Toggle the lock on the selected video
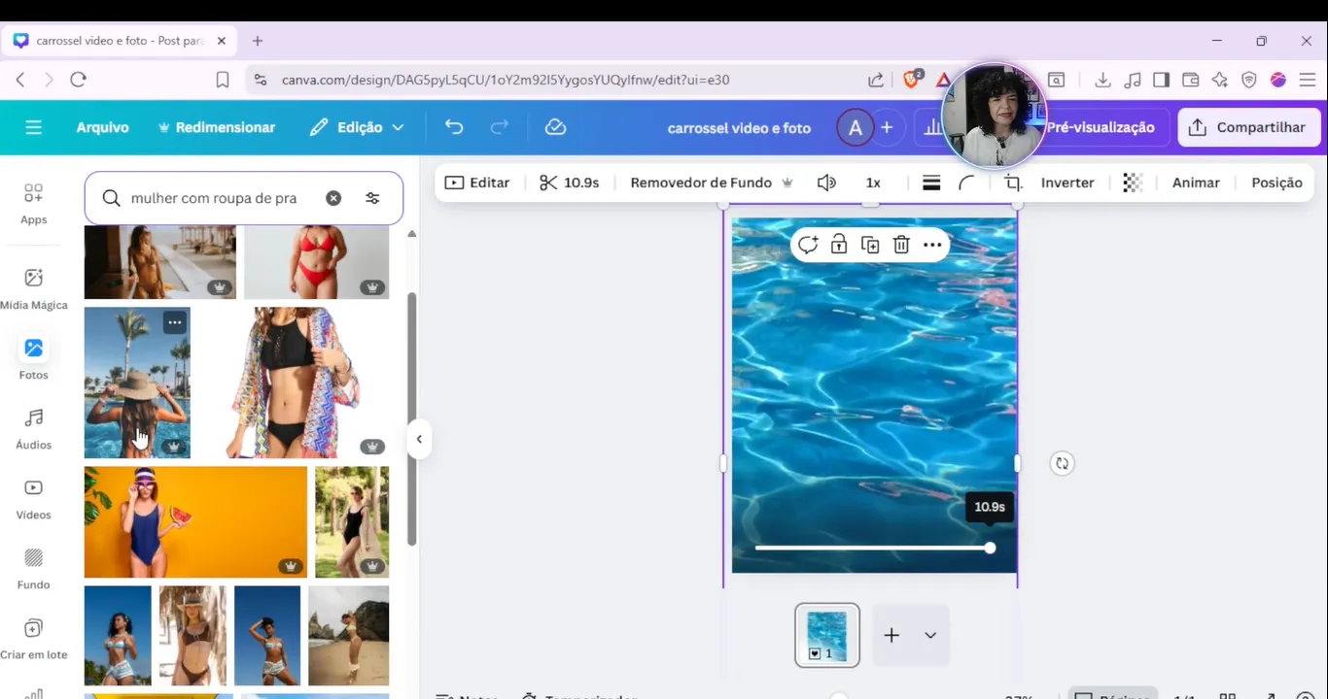Image resolution: width=1328 pixels, height=699 pixels. click(838, 245)
